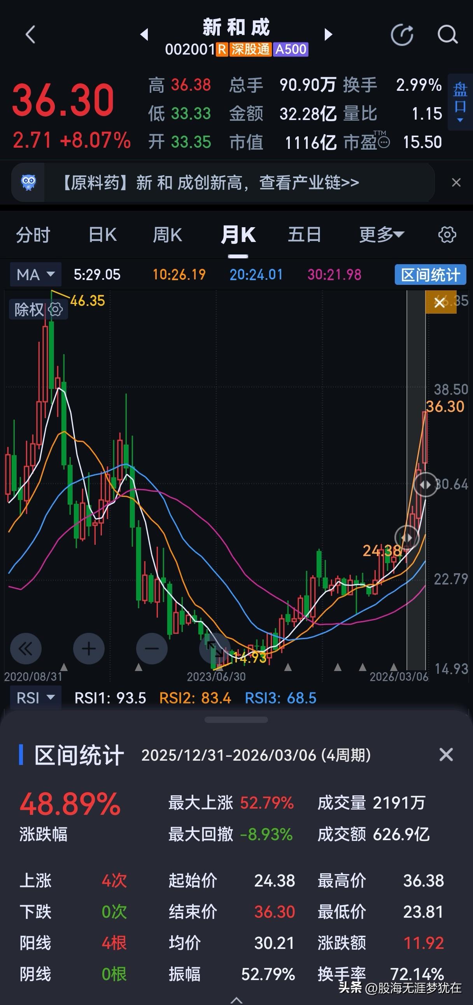Toggle the 区间统计 button
Image resolution: width=473 pixels, height=1005 pixels.
(x=430, y=275)
